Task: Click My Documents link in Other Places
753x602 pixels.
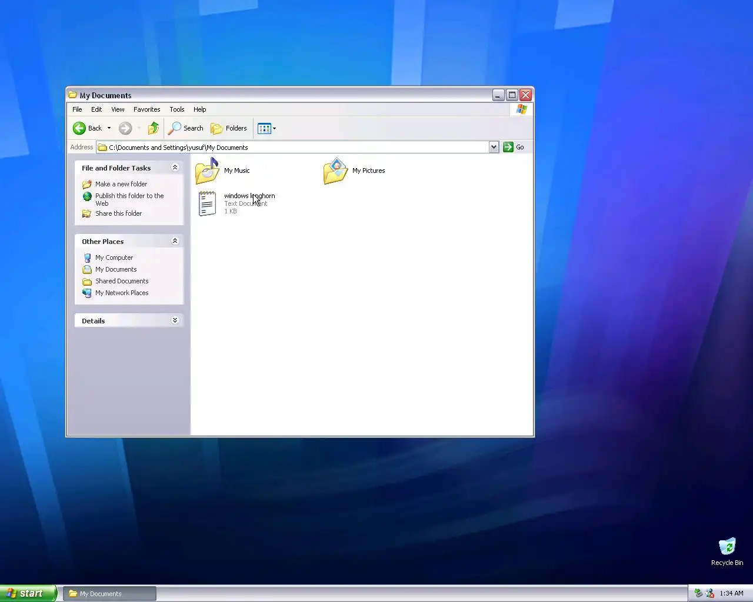Action: 116,269
